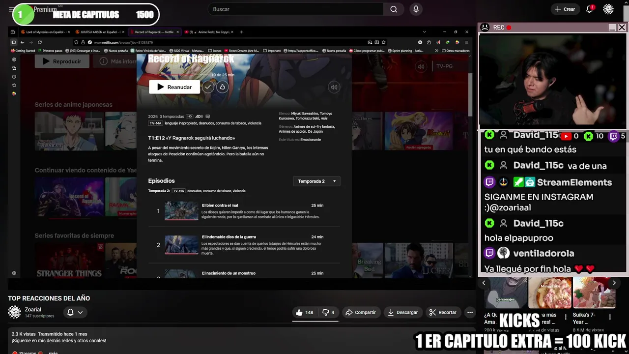Open YouTube notifications bell in header
Screen dimensions: 629x354
[x=590, y=9]
